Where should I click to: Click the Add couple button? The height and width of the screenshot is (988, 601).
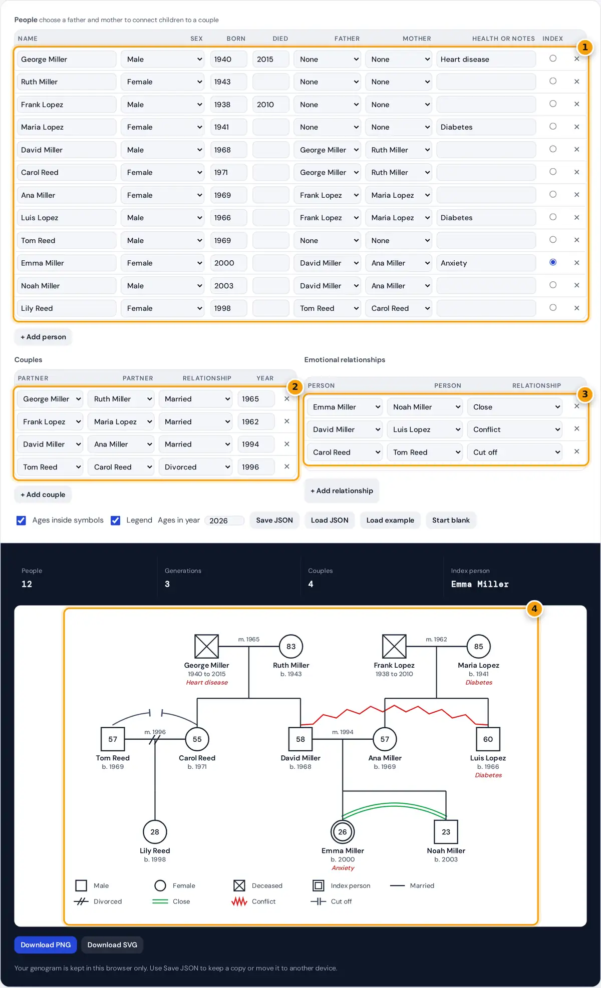43,495
